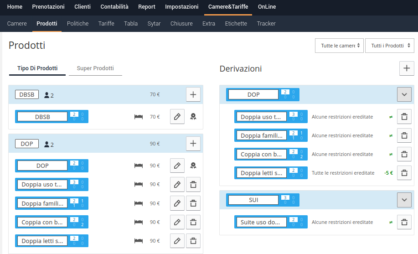
Task: Go to the OnLine menu
Action: (x=267, y=7)
